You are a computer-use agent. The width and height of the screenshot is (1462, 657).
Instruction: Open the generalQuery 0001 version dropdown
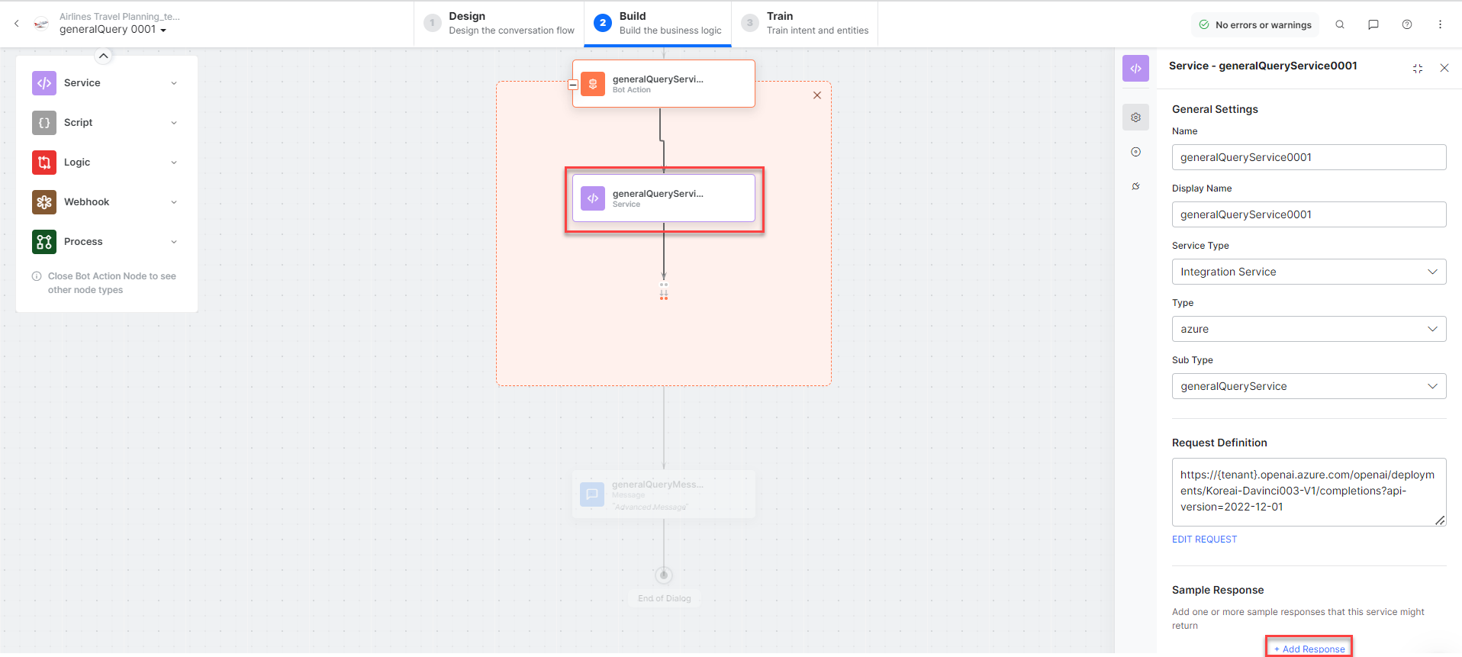point(113,30)
